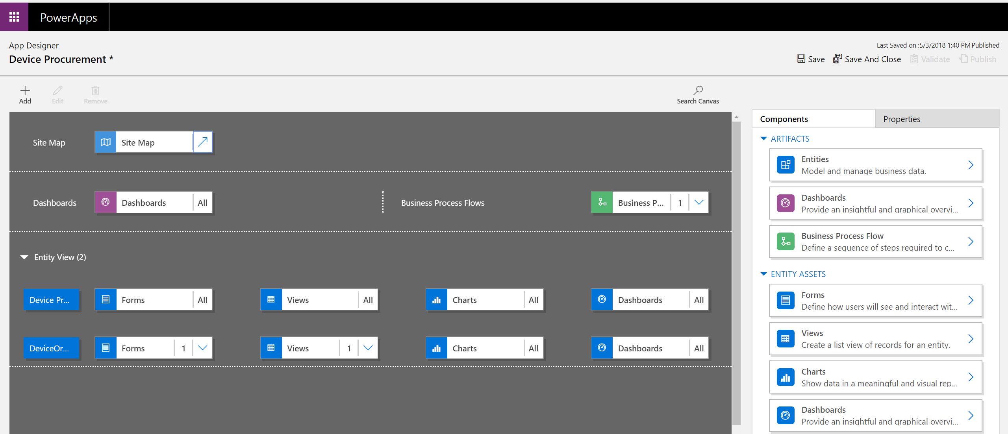The width and height of the screenshot is (1008, 434).
Task: Select the Charts entity asset icon
Action: (x=786, y=377)
